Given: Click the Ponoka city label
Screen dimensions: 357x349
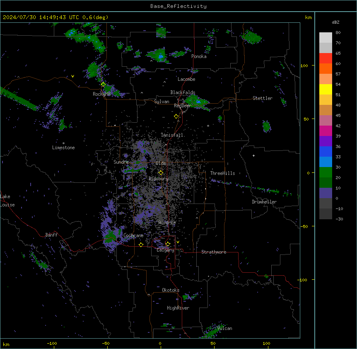Looking at the screenshot, I should tap(199, 56).
